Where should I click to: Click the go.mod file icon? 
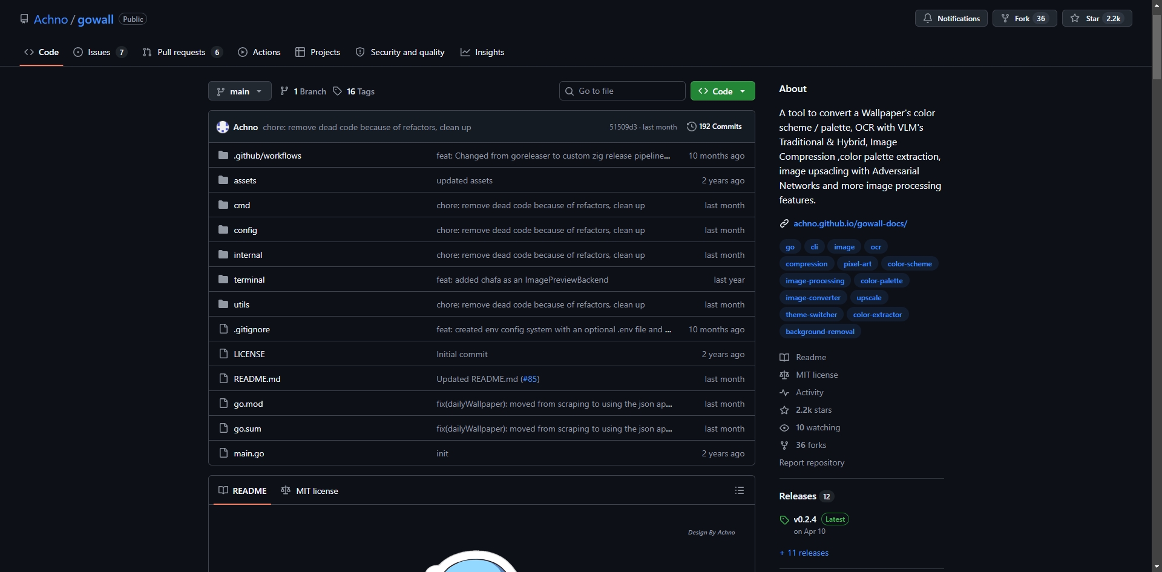[223, 404]
